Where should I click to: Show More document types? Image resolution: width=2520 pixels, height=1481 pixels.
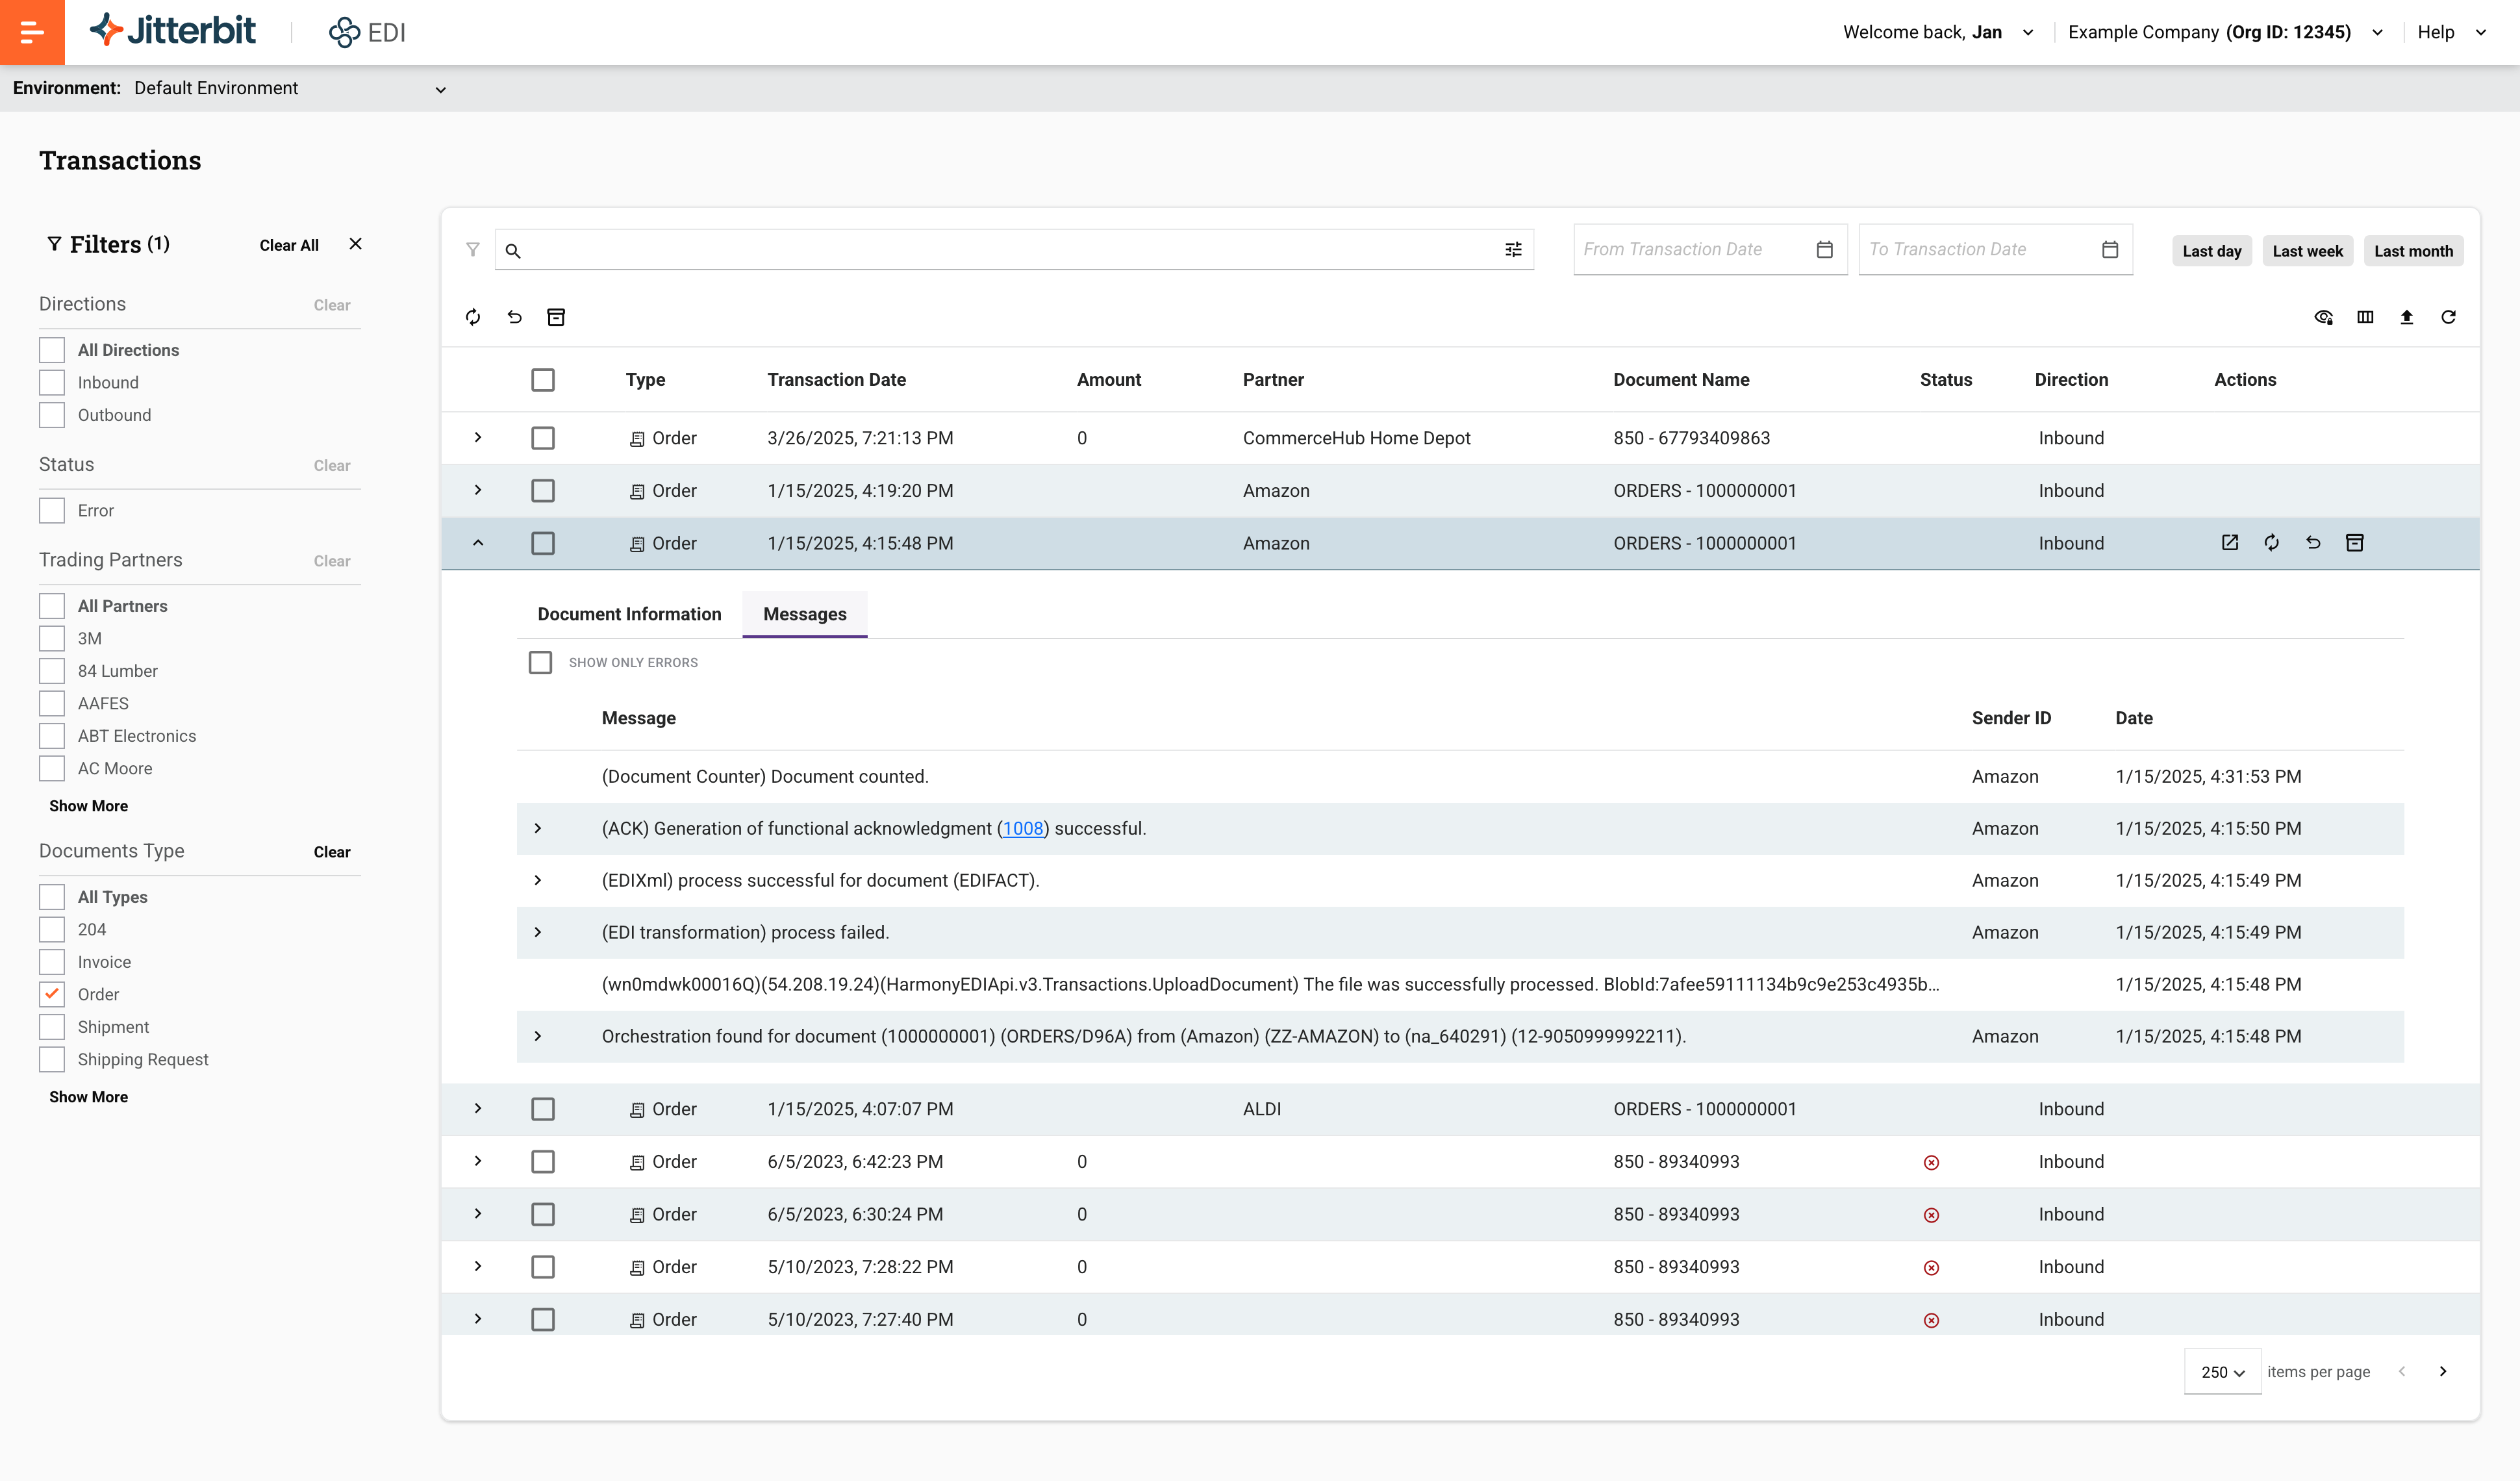click(x=88, y=1097)
